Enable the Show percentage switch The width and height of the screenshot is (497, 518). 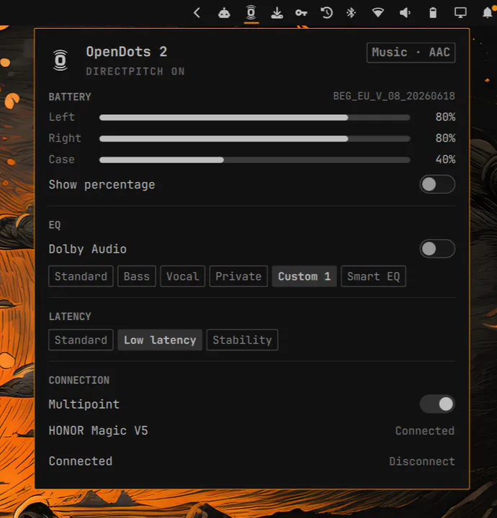tap(437, 184)
